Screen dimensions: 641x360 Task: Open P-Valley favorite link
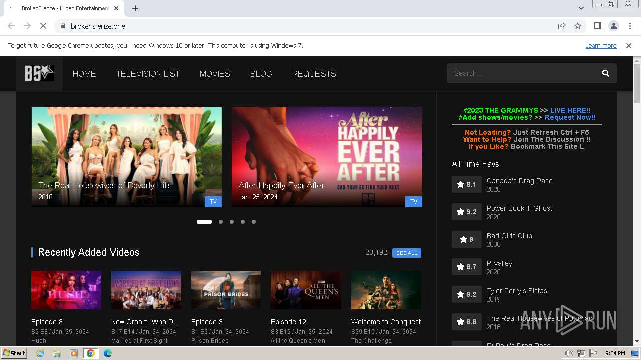(499, 263)
